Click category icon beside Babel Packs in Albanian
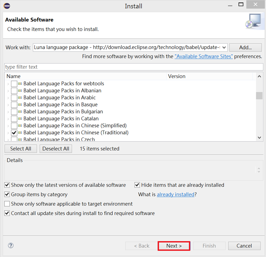Image resolution: width=266 pixels, height=257 pixels. [x=20, y=91]
